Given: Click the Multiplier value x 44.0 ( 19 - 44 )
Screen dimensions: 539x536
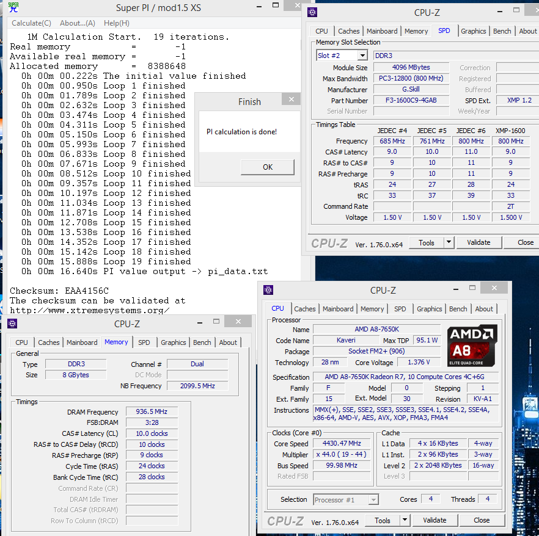Looking at the screenshot, I should [x=342, y=454].
